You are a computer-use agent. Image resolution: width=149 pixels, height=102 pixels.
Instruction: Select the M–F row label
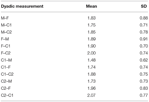pos(5,18)
